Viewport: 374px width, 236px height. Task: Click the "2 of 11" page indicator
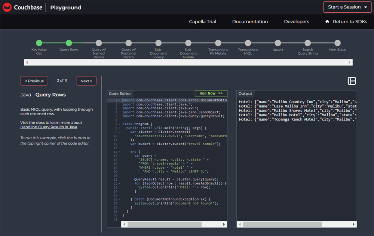point(62,81)
